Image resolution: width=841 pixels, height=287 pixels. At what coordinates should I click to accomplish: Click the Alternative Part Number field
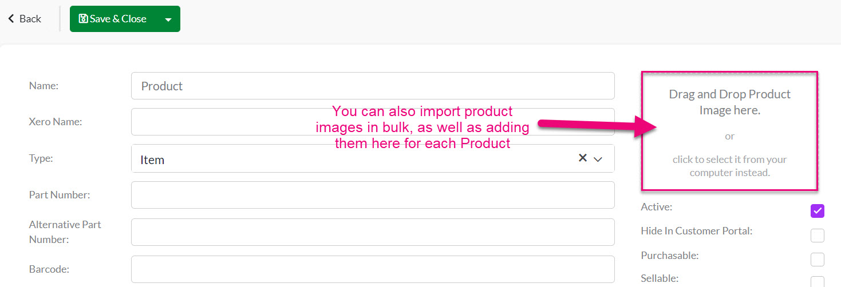click(373, 232)
